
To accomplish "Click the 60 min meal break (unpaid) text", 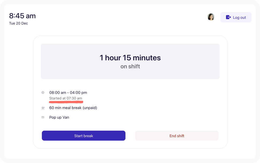I will click(73, 108).
